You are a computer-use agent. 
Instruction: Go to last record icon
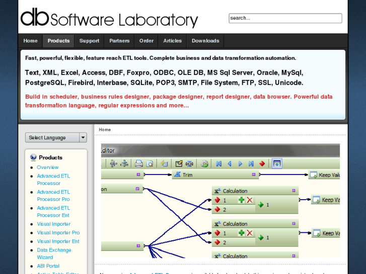click(251, 164)
